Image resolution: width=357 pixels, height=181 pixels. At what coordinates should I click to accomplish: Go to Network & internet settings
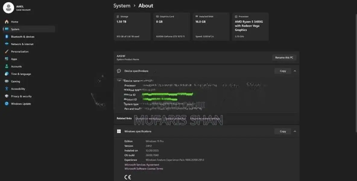(x=22, y=44)
